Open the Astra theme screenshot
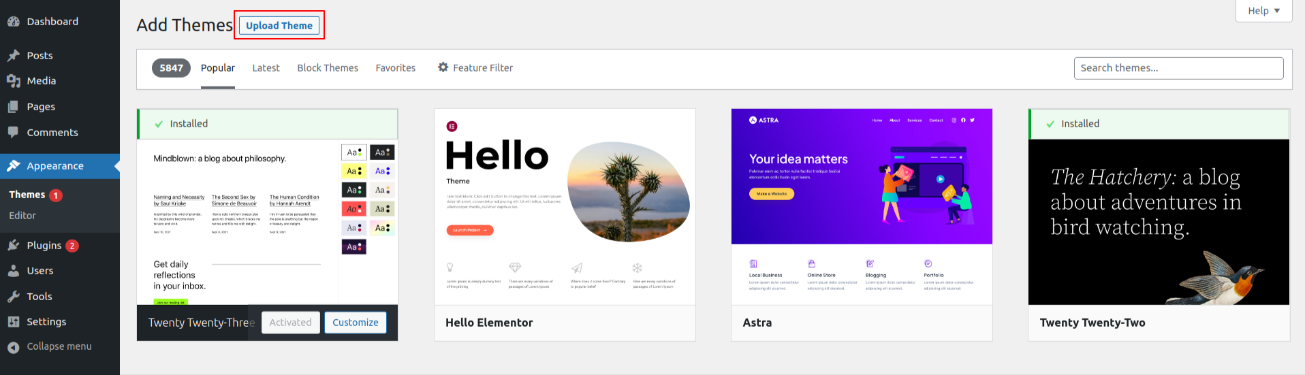Screen dimensions: 1305x375 point(862,207)
